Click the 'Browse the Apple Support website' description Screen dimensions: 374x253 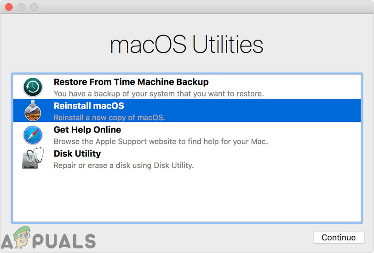[x=161, y=142]
